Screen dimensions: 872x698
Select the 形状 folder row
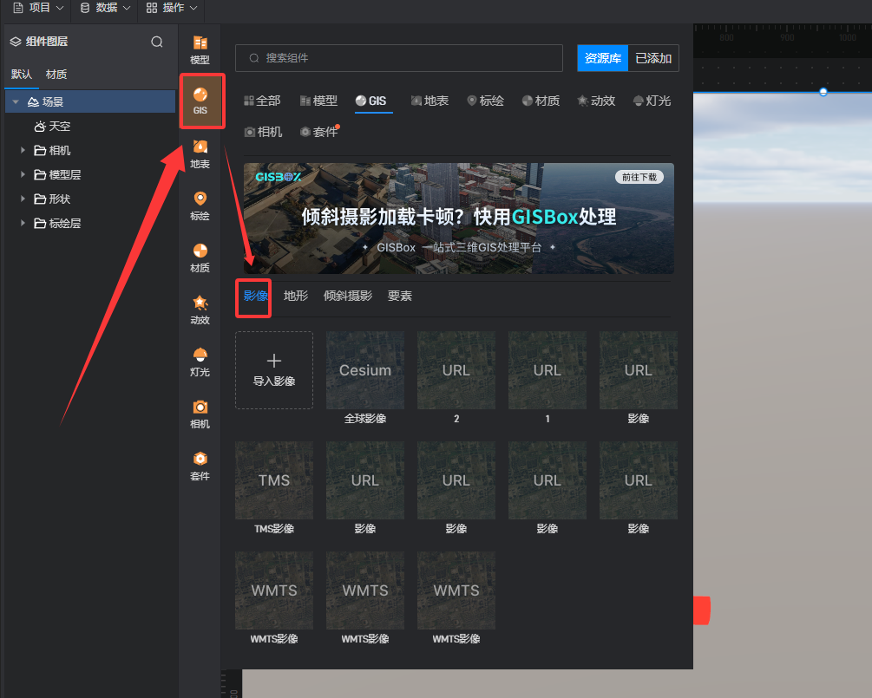pos(90,199)
